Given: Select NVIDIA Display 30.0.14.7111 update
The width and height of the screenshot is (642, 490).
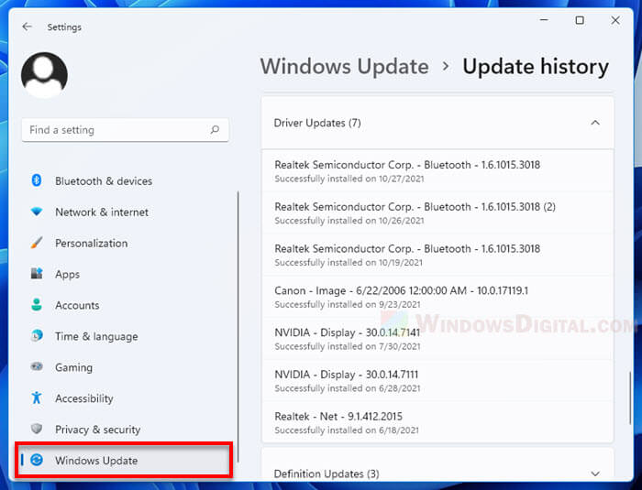Looking at the screenshot, I should click(437, 380).
